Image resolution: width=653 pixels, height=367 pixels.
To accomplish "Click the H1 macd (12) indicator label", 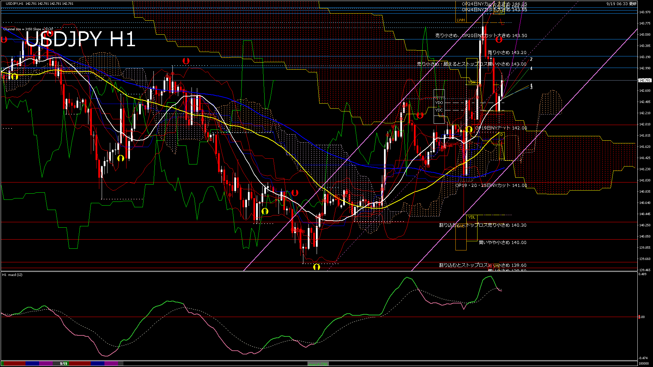I will tap(12, 275).
